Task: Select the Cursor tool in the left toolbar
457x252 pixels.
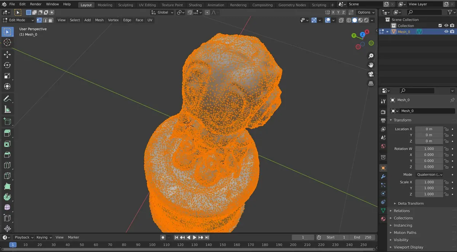Action: pyautogui.click(x=7, y=42)
